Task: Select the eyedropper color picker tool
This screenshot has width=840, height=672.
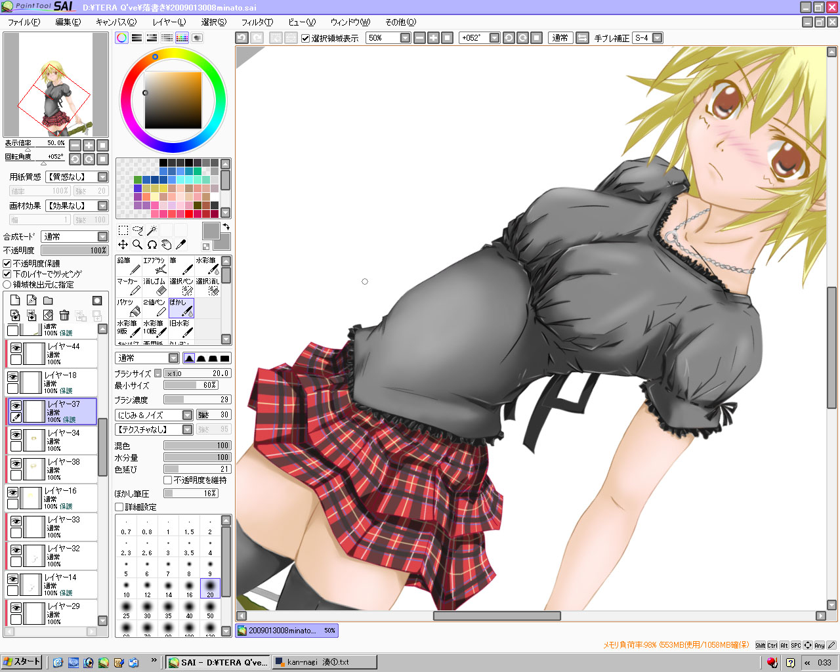Action: click(x=181, y=245)
